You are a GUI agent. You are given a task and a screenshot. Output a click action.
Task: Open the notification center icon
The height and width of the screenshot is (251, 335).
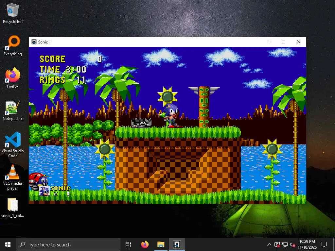point(324,244)
